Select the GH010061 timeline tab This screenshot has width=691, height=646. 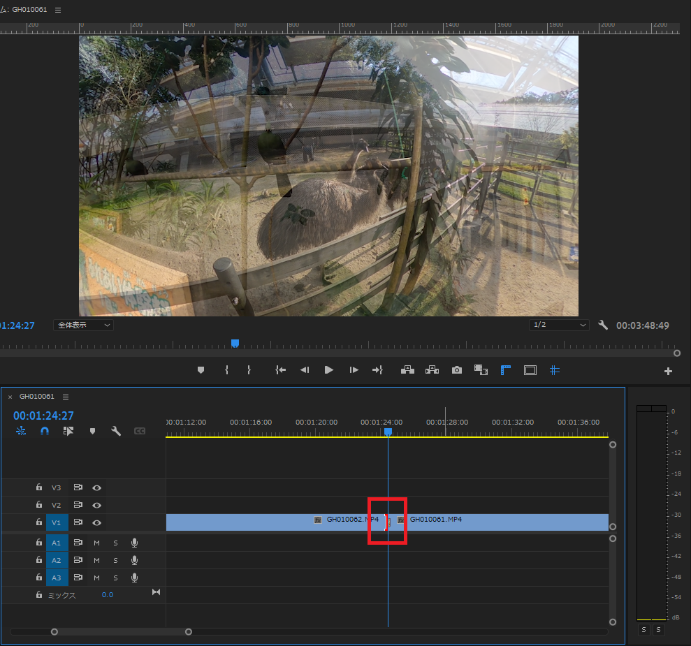tap(36, 396)
